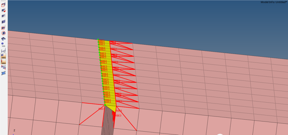
Task: Open the Find tool binoculars icon
Action: coord(3,39)
